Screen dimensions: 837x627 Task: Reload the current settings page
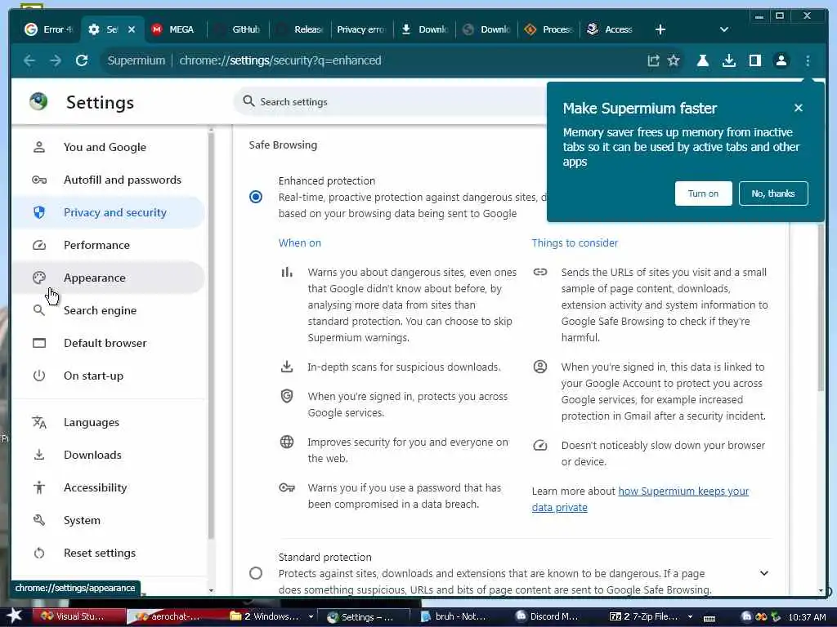coord(82,60)
